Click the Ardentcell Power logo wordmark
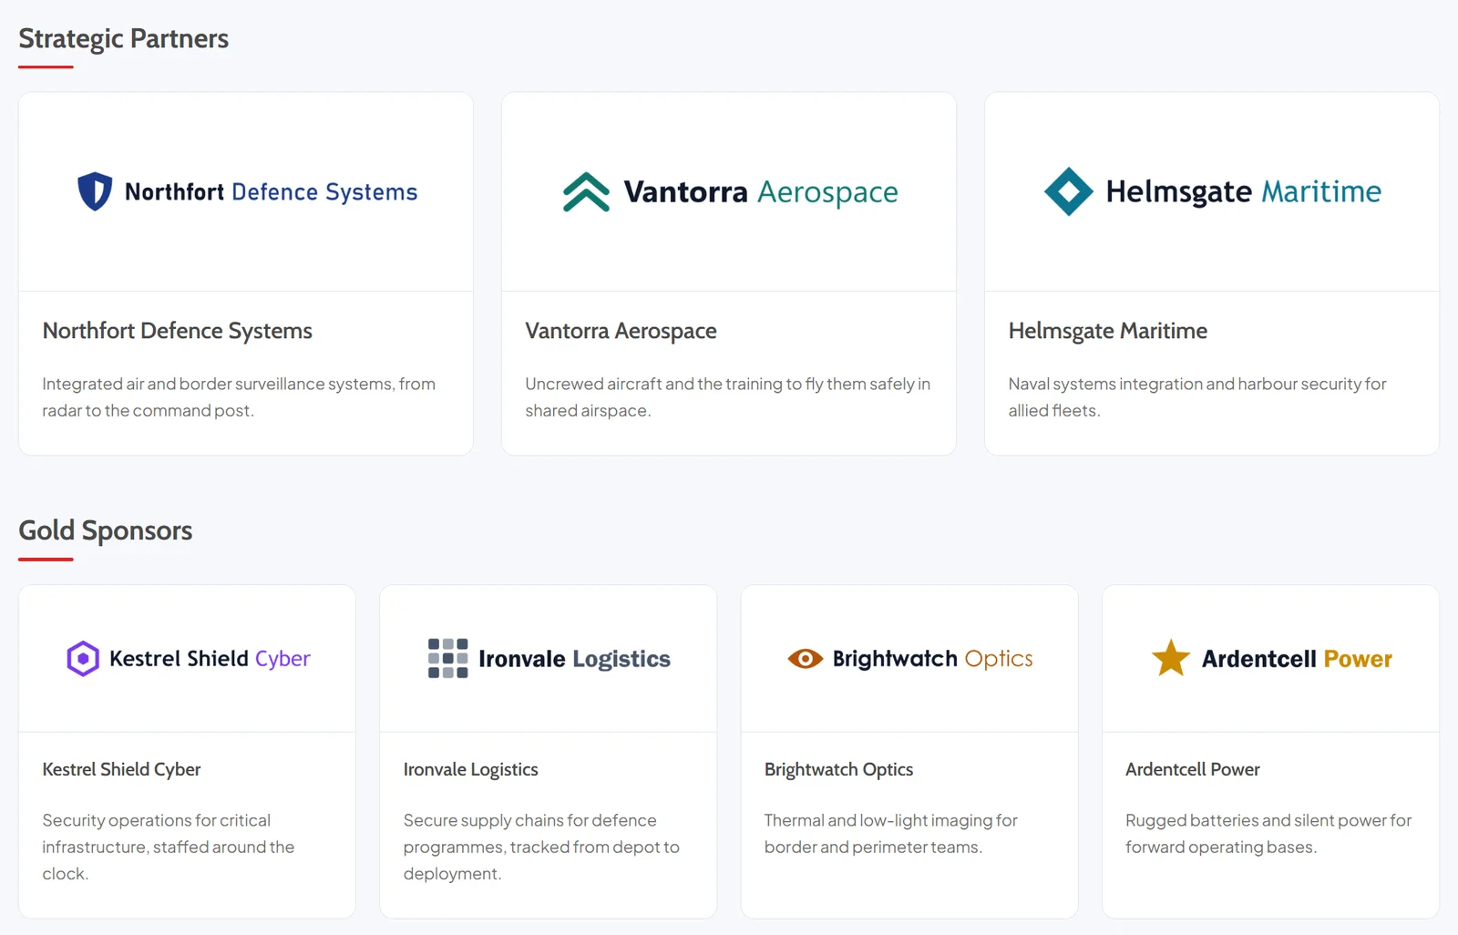Image resolution: width=1458 pixels, height=935 pixels. (1297, 659)
